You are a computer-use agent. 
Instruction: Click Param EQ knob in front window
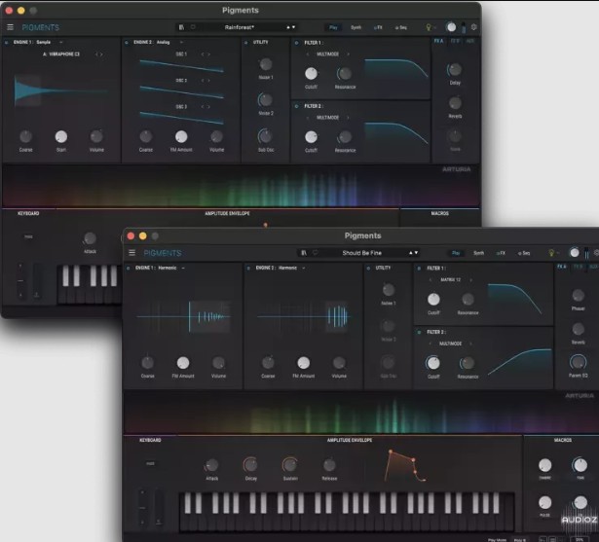click(x=578, y=362)
